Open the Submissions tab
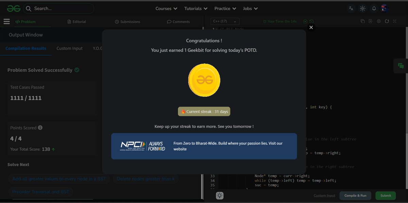This screenshot has height=203, width=408. pyautogui.click(x=128, y=22)
